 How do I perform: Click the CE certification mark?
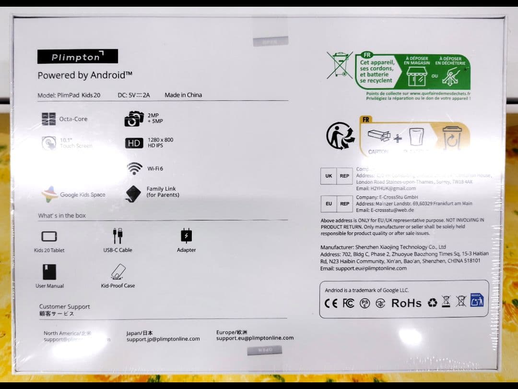point(331,304)
